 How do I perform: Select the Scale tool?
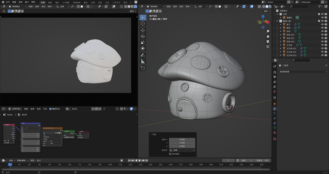(x=143, y=42)
